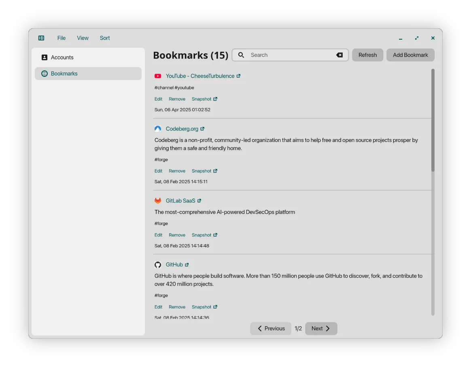Image resolution: width=471 pixels, height=367 pixels.
Task: Click the Codeberg non-profit description text
Action: (x=286, y=144)
